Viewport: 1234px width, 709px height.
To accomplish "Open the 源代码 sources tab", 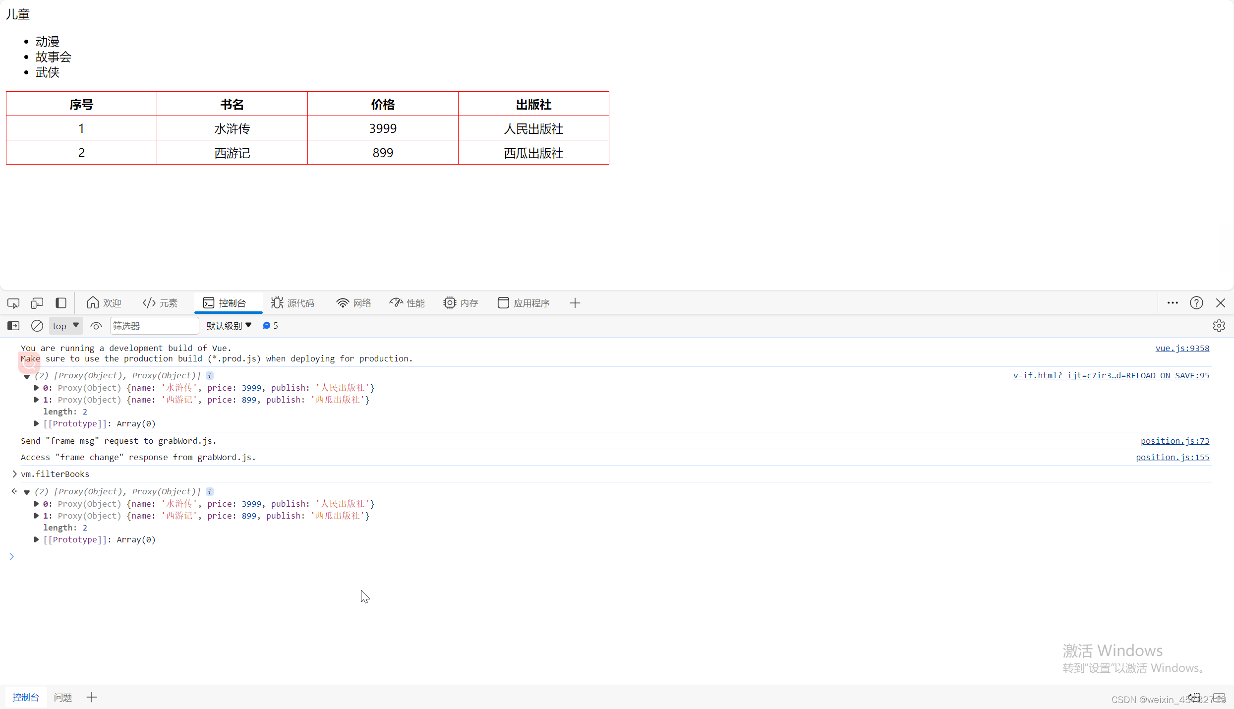I will (293, 303).
